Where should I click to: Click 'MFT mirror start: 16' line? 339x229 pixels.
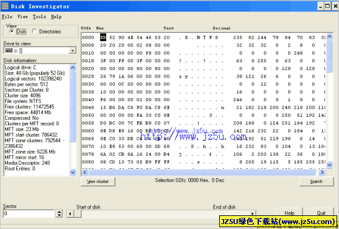point(24,157)
